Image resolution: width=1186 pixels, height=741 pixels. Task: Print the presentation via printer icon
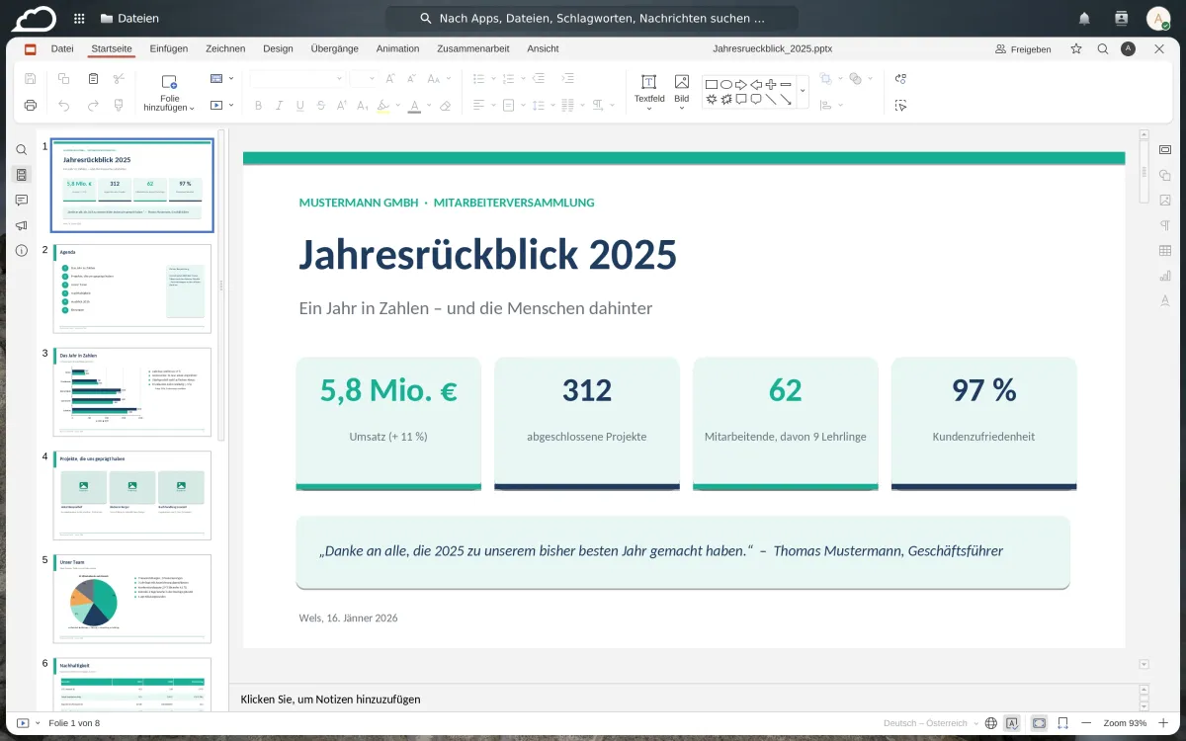click(30, 105)
